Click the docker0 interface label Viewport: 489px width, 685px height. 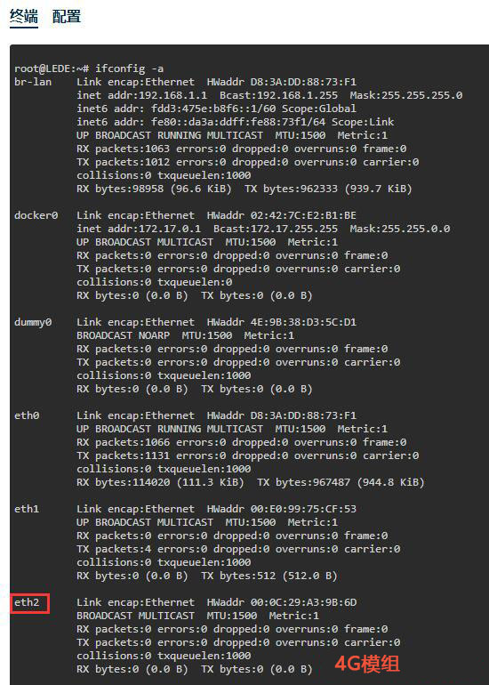click(x=36, y=215)
